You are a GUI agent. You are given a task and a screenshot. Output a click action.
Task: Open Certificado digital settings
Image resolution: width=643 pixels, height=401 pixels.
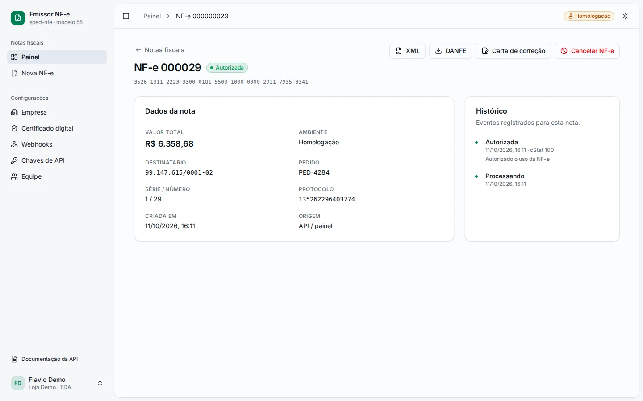[x=57, y=128]
